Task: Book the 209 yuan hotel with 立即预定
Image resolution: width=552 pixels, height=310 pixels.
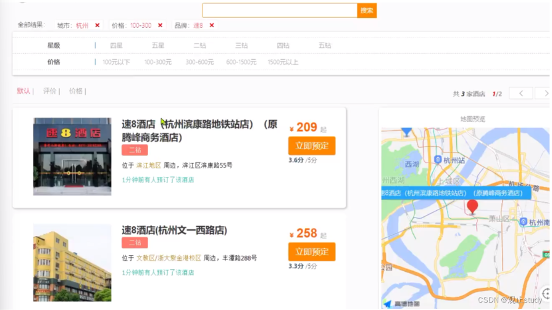Action: 312,145
